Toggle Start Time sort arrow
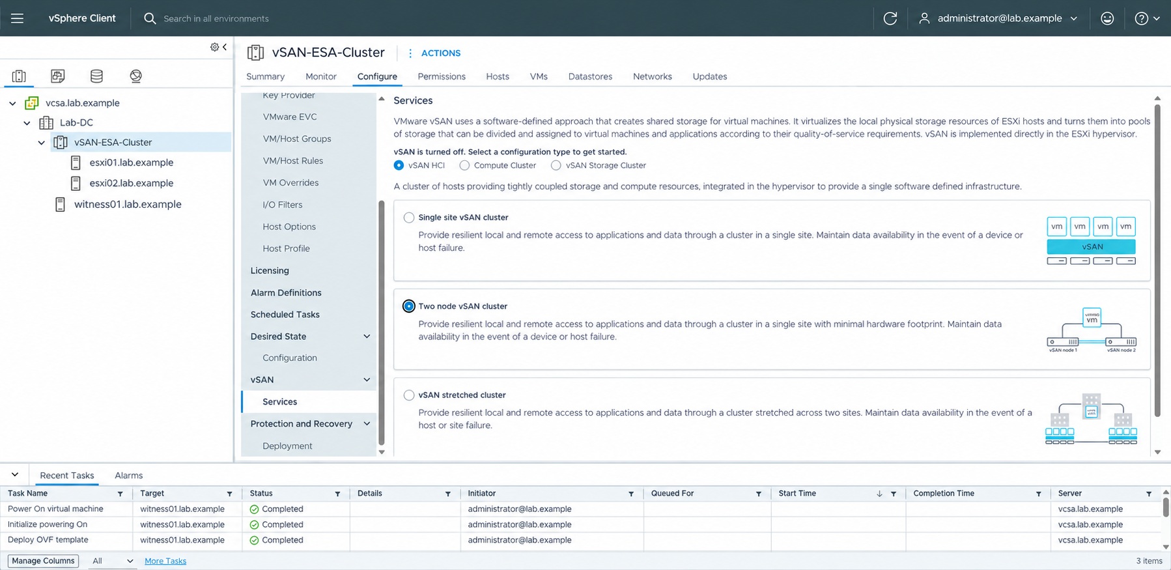This screenshot has height=570, width=1171. (879, 494)
